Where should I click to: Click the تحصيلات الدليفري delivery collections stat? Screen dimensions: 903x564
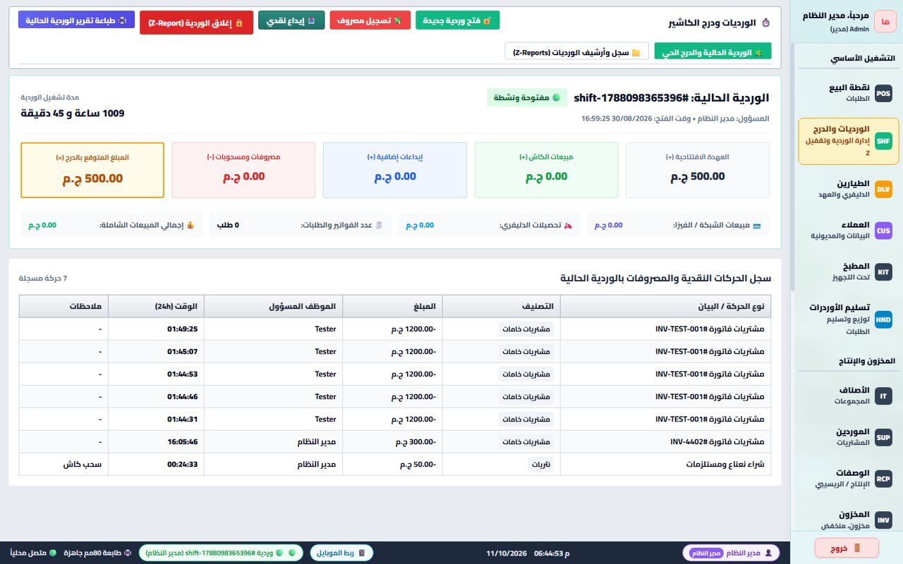(x=489, y=225)
